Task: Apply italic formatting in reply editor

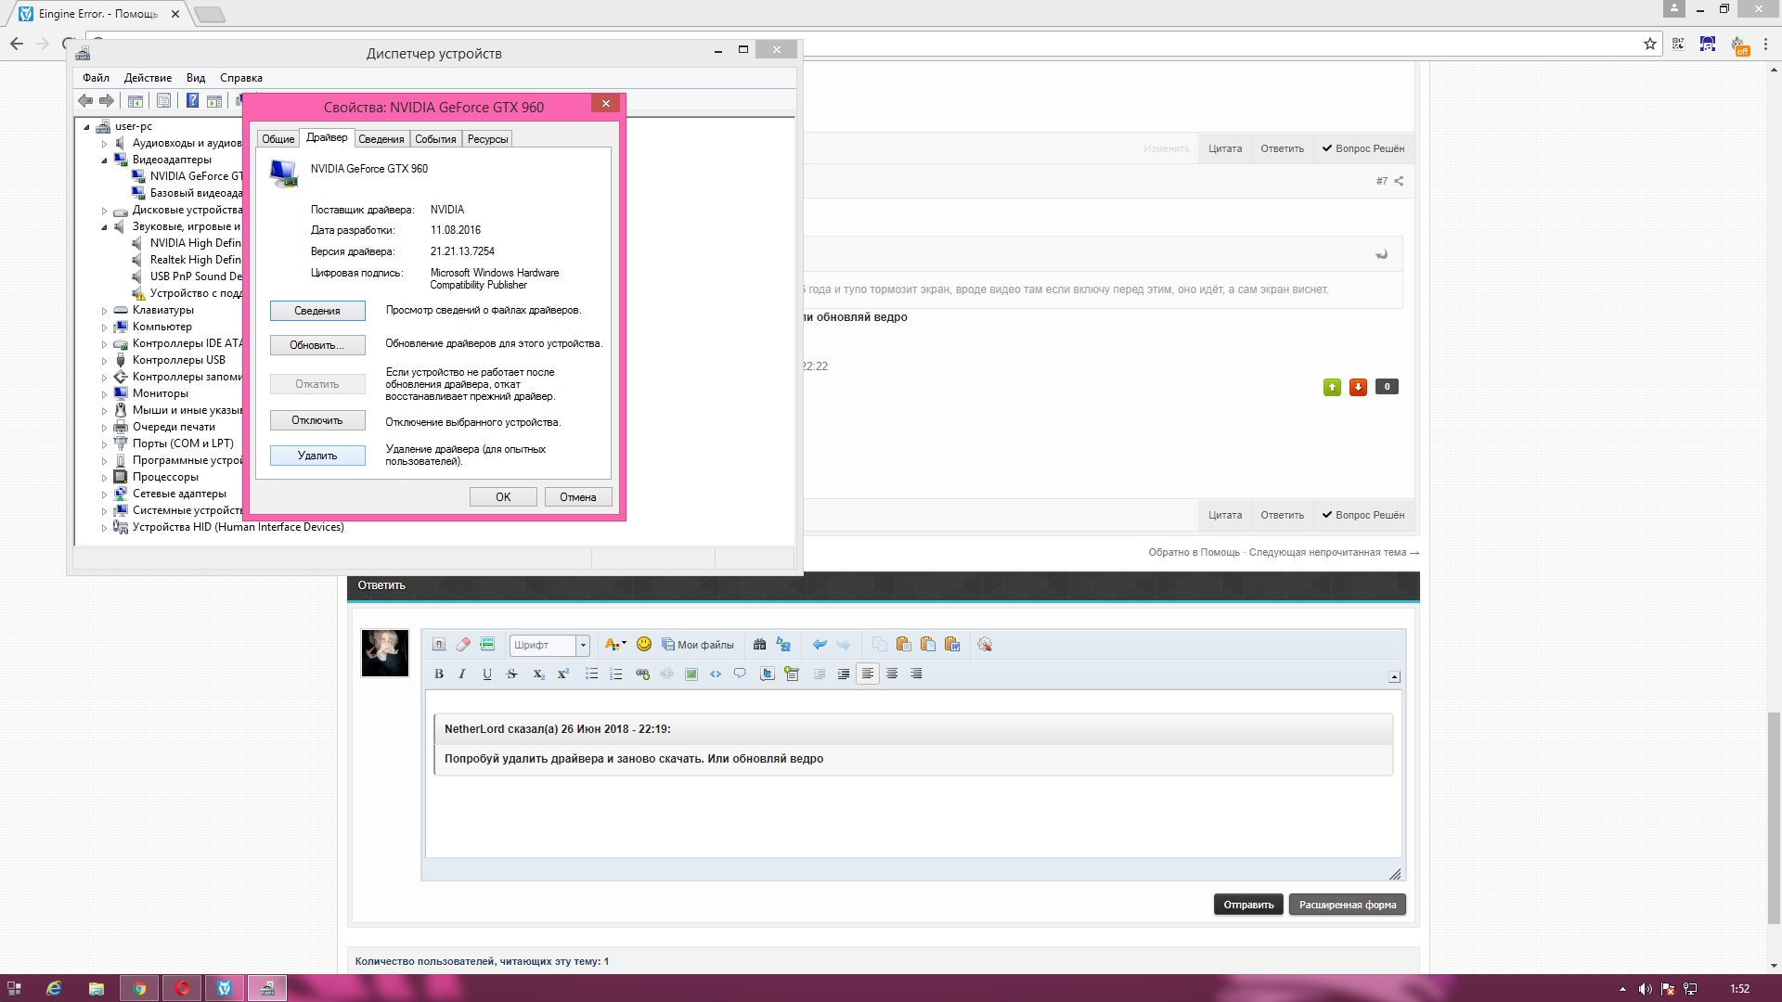Action: 462,674
